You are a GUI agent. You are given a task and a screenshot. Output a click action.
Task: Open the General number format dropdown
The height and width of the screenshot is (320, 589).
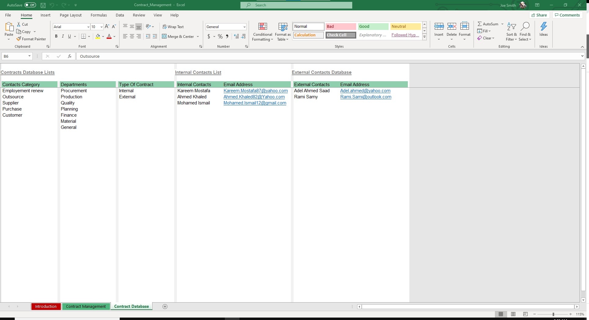(244, 27)
